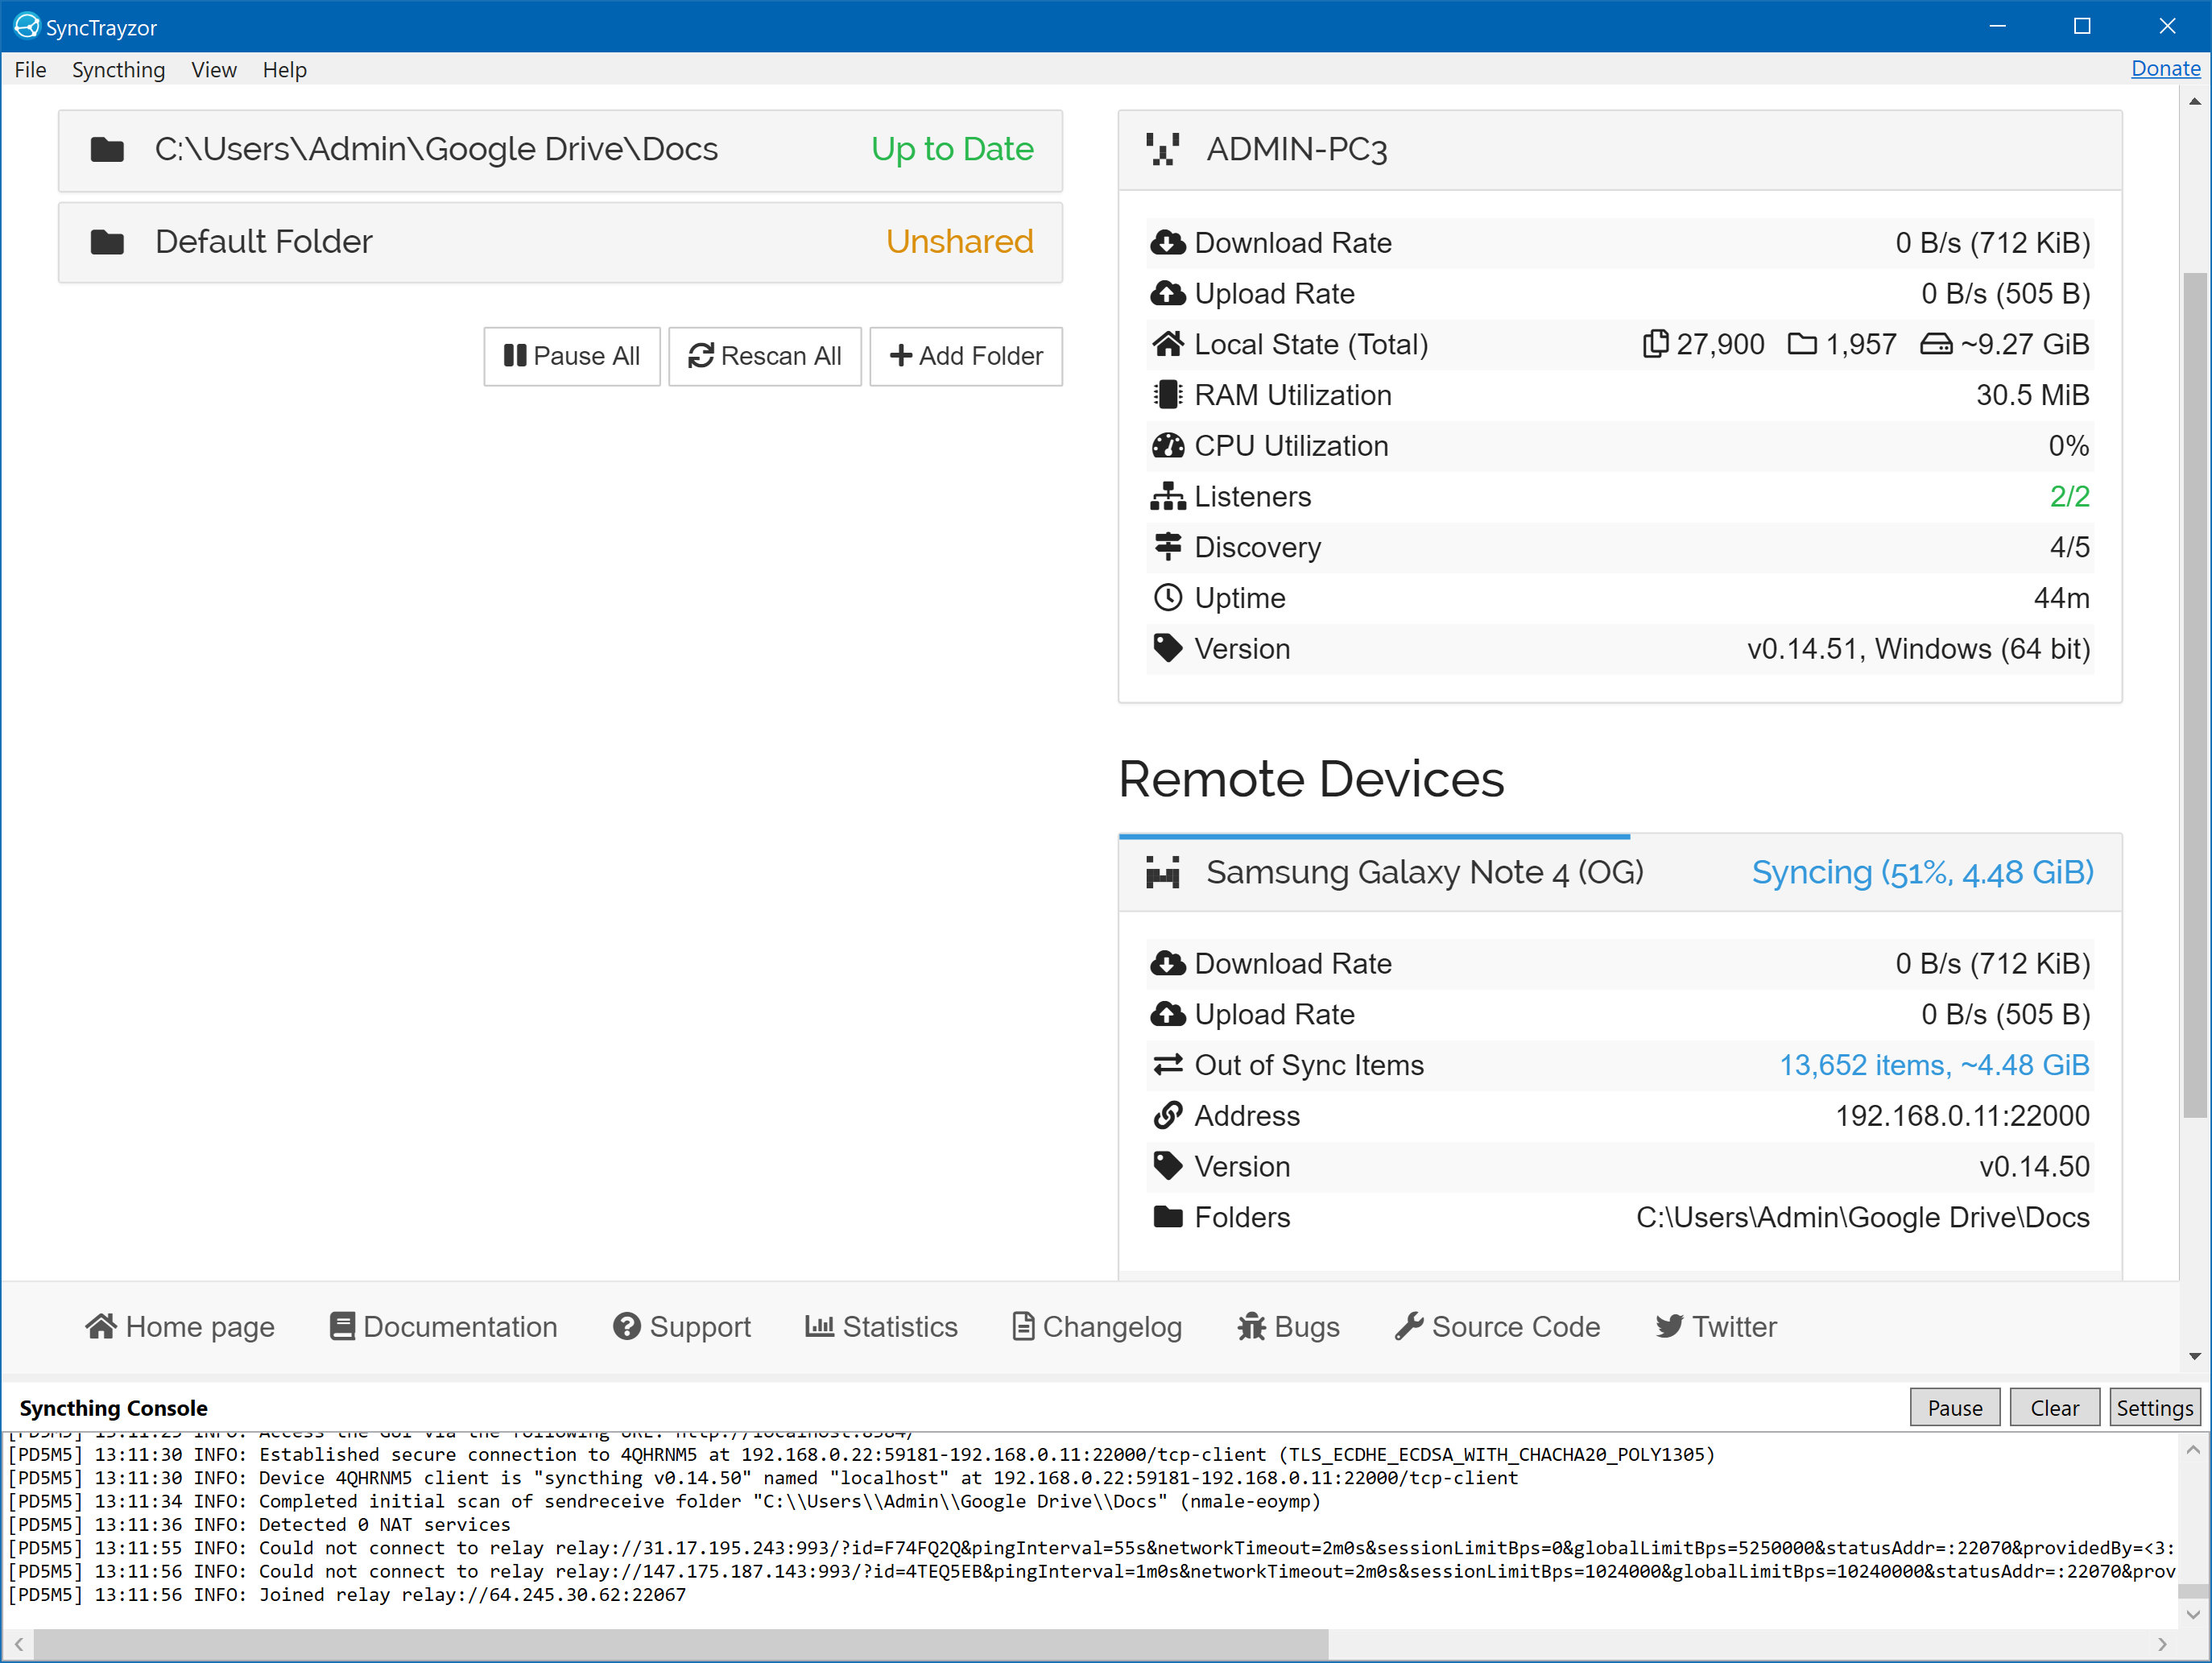Collapse the ADMIN-PC3 device panel
The image size is (2212, 1663).
(1619, 150)
